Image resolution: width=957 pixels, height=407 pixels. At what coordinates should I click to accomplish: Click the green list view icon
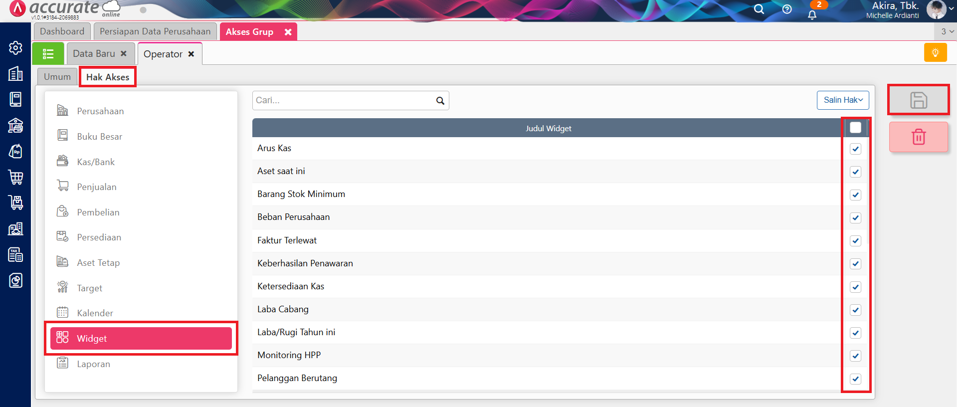(48, 54)
